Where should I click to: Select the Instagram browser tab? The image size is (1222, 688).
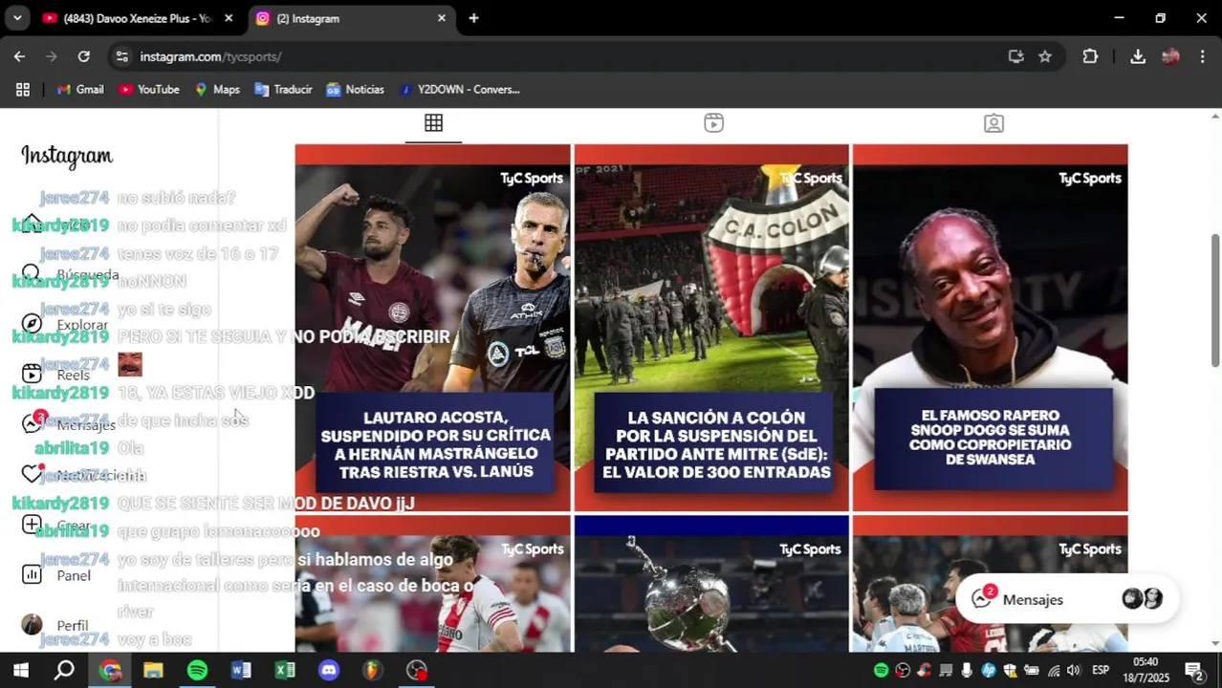tap(349, 18)
